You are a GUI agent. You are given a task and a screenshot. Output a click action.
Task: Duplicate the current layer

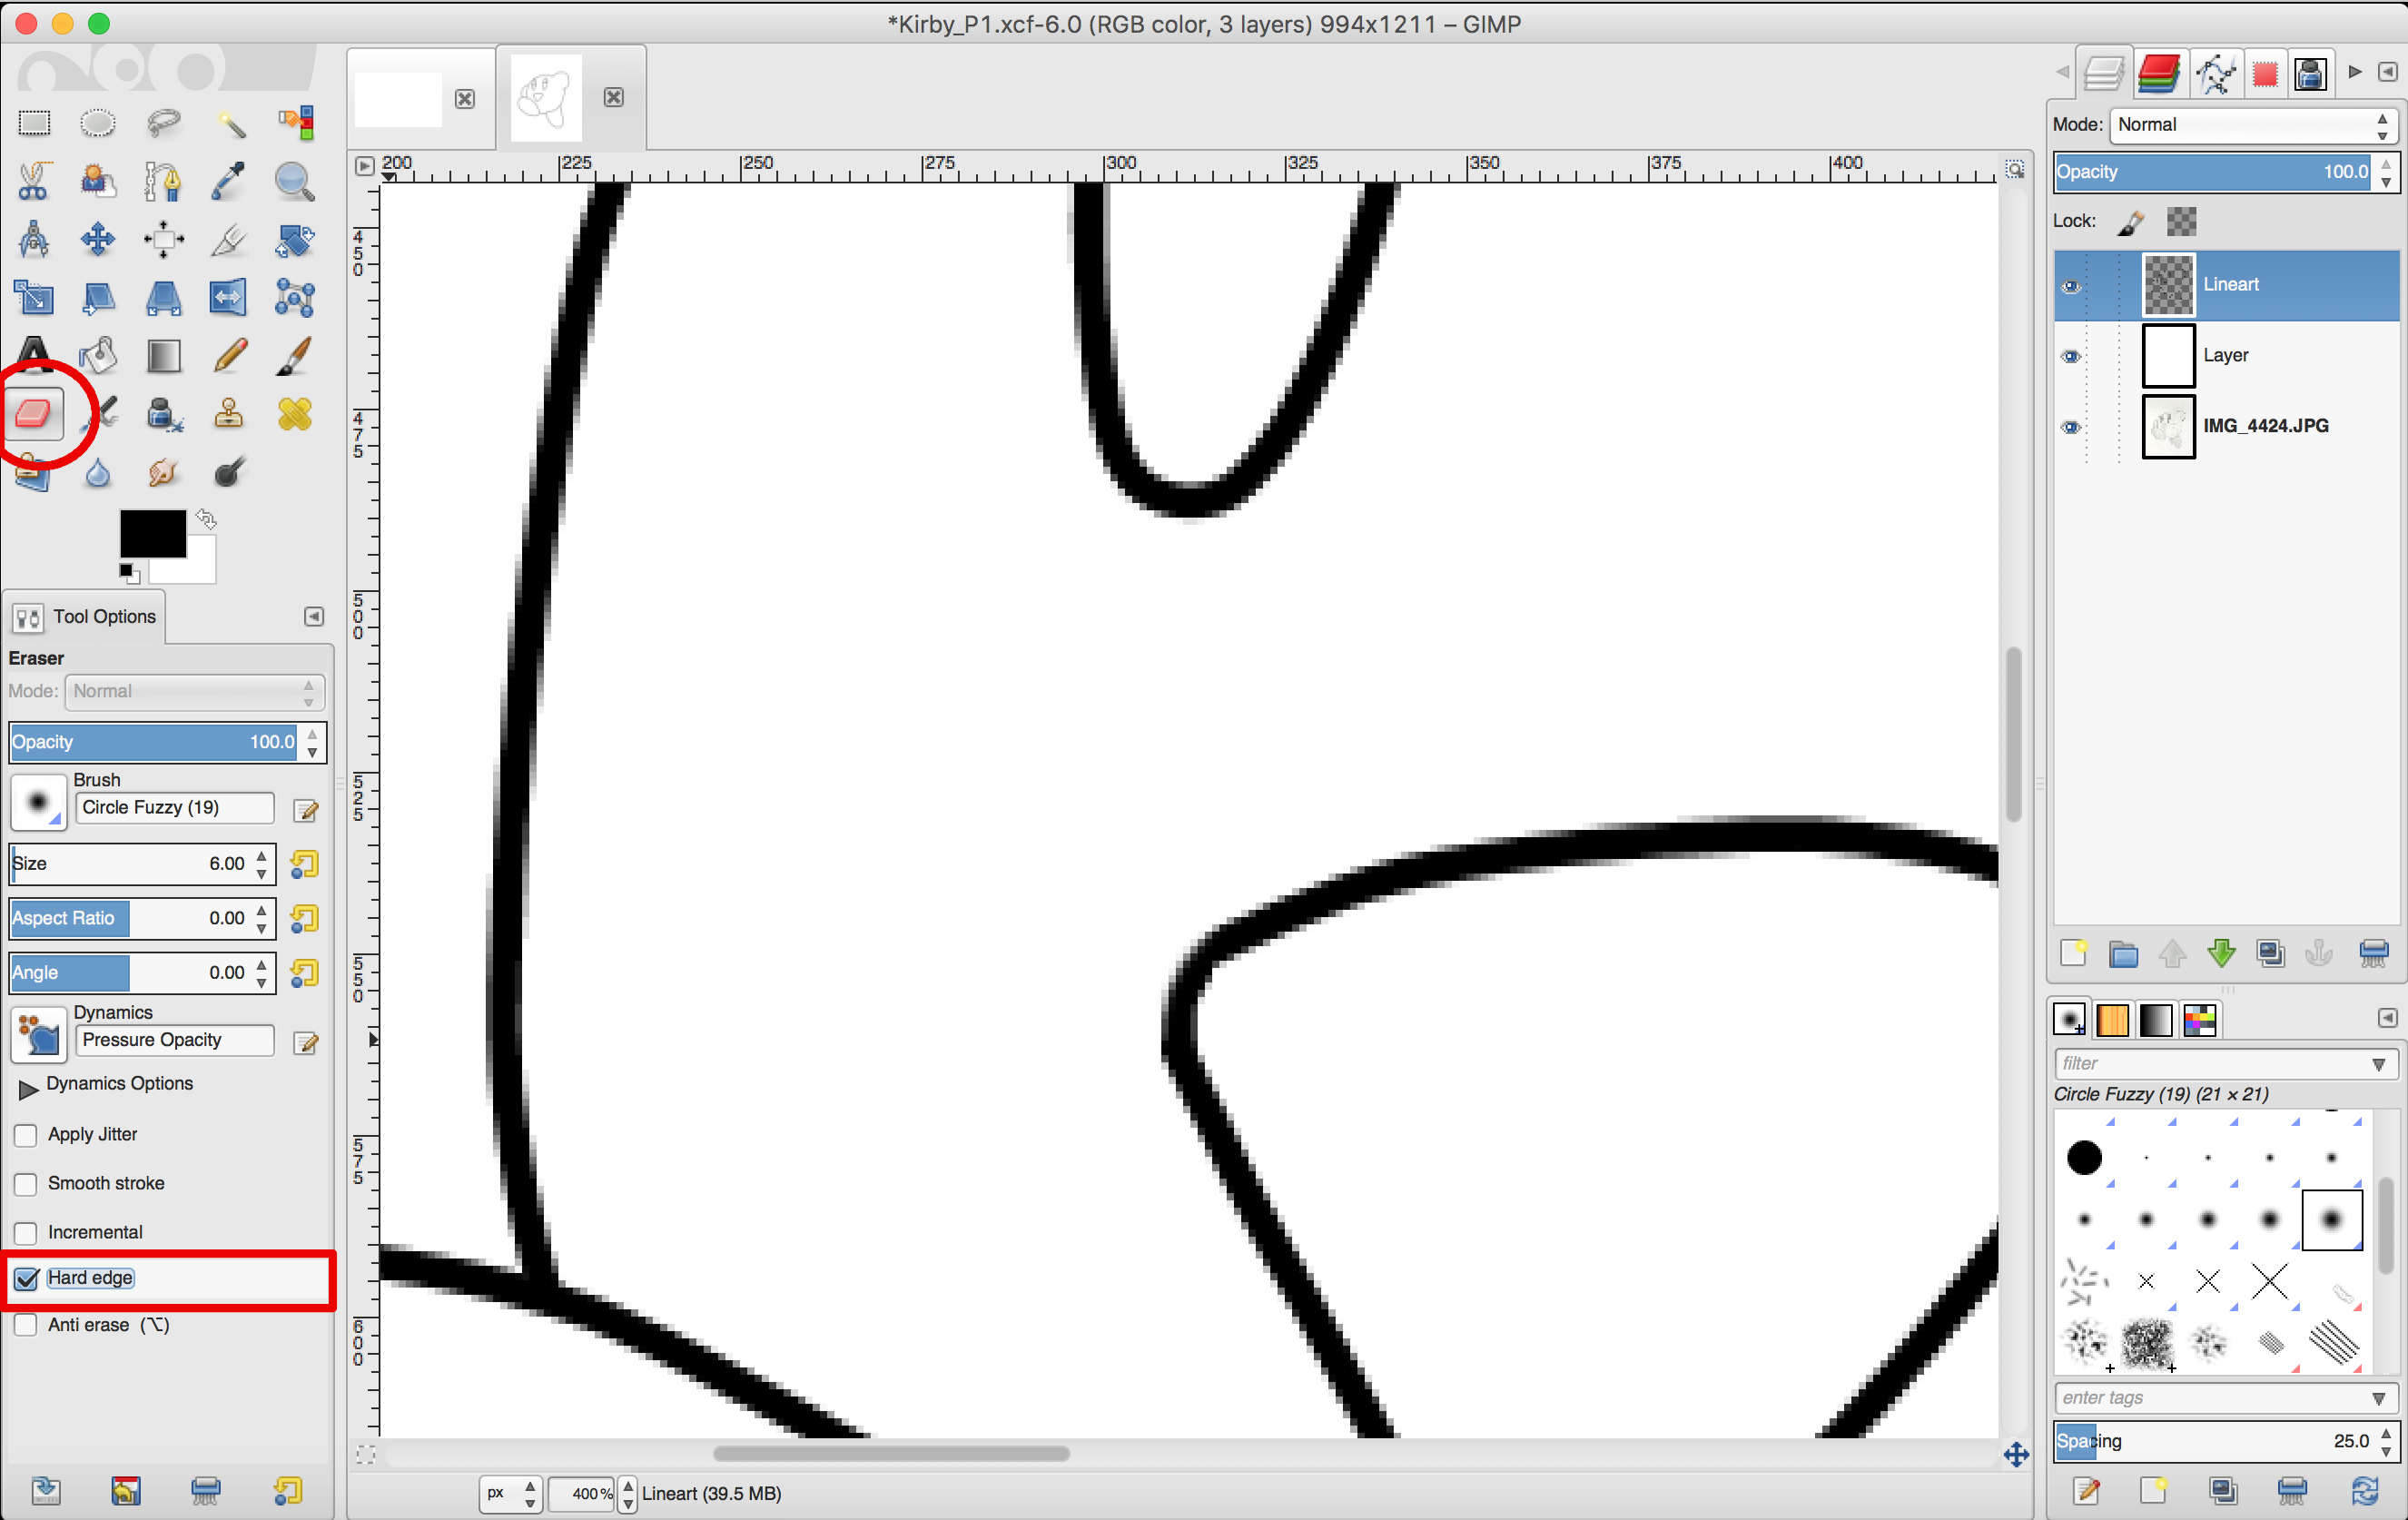(x=2271, y=953)
